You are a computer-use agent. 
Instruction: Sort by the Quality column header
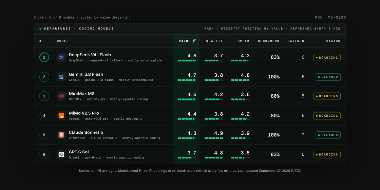(x=214, y=41)
